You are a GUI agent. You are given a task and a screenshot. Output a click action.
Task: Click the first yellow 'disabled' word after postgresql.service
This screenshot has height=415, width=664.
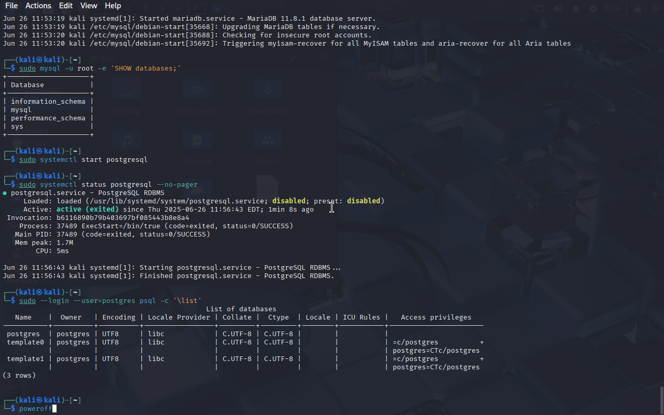[x=289, y=201]
